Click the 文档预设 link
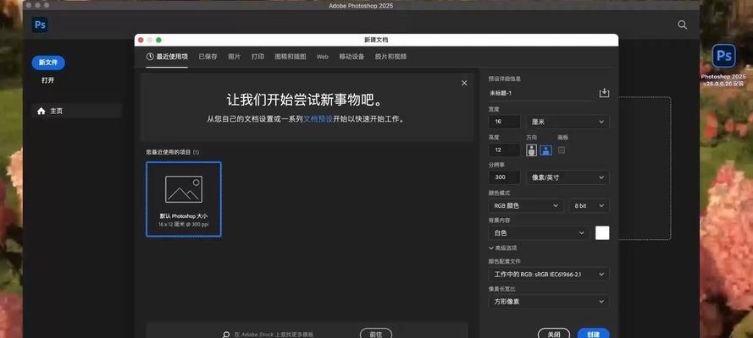This screenshot has height=338, width=753. 318,119
